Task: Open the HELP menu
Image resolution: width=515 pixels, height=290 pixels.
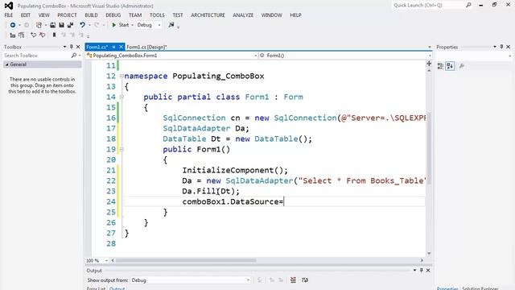Action: pyautogui.click(x=295, y=15)
